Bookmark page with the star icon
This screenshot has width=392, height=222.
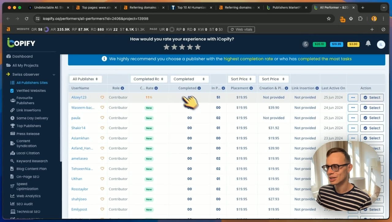click(x=329, y=19)
